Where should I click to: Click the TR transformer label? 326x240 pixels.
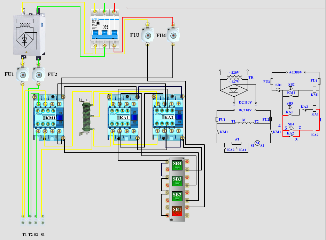click(251, 78)
